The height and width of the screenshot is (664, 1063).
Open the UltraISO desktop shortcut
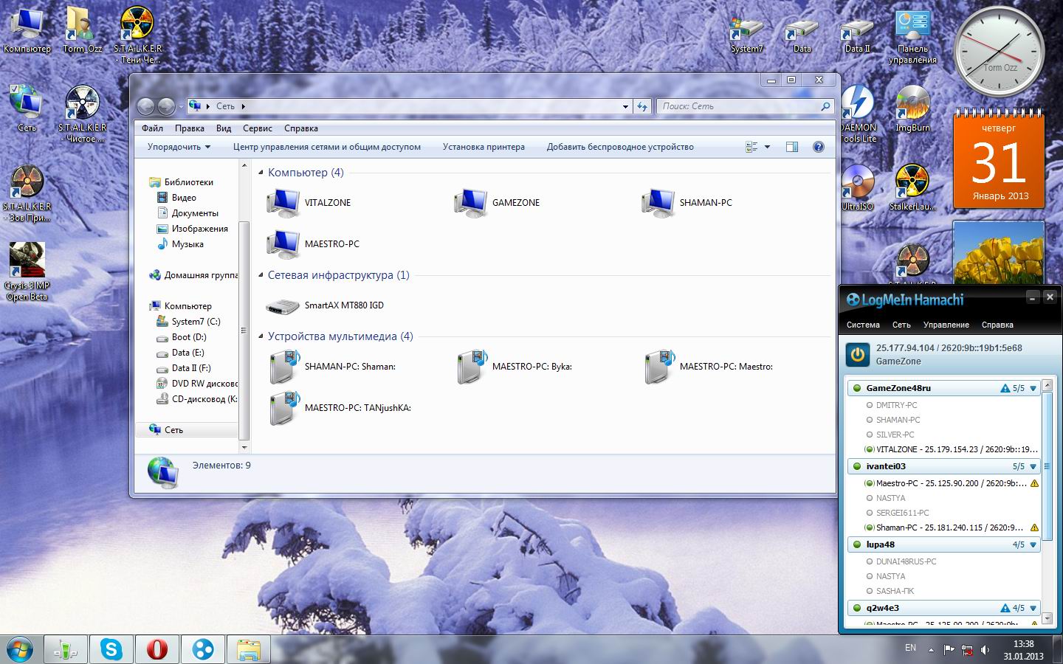(x=858, y=188)
